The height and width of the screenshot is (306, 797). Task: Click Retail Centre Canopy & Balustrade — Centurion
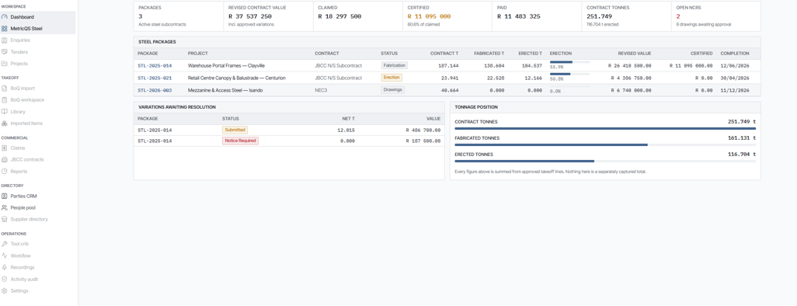(x=236, y=78)
